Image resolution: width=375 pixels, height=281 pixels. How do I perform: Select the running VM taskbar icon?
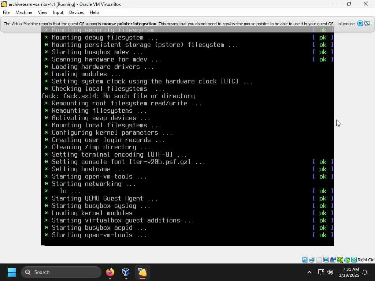(142, 272)
